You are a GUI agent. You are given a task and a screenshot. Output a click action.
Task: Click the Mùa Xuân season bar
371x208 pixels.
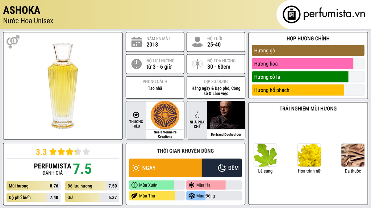[x=157, y=185]
